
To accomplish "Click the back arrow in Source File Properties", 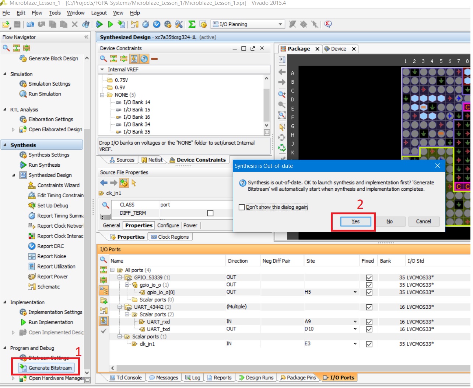I will click(104, 183).
